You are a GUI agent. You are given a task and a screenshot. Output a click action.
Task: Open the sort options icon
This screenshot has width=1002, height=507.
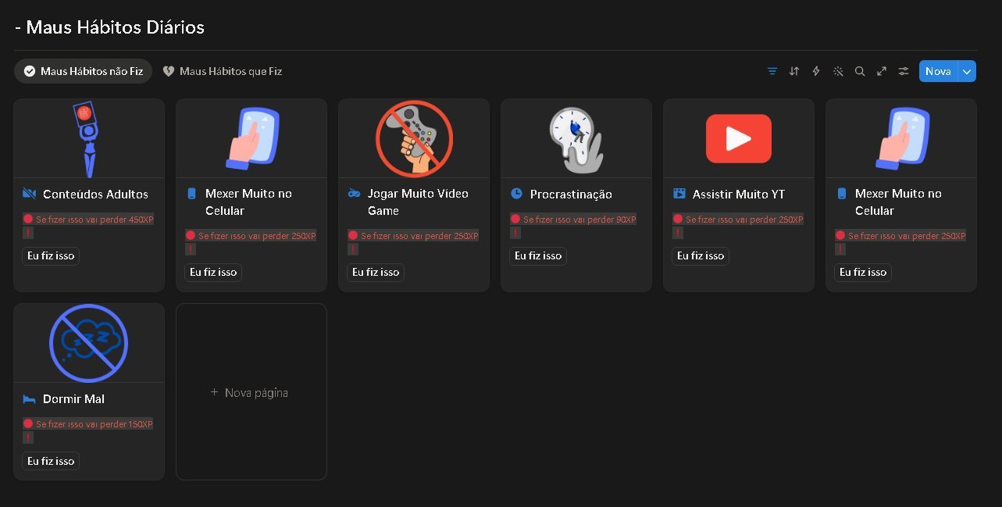click(x=794, y=71)
